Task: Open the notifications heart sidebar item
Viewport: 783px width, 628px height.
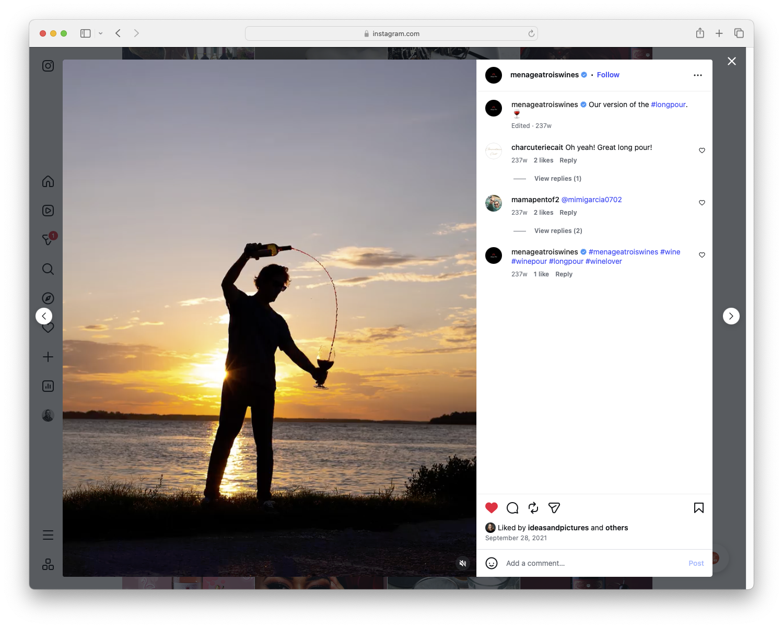Action: point(48,328)
